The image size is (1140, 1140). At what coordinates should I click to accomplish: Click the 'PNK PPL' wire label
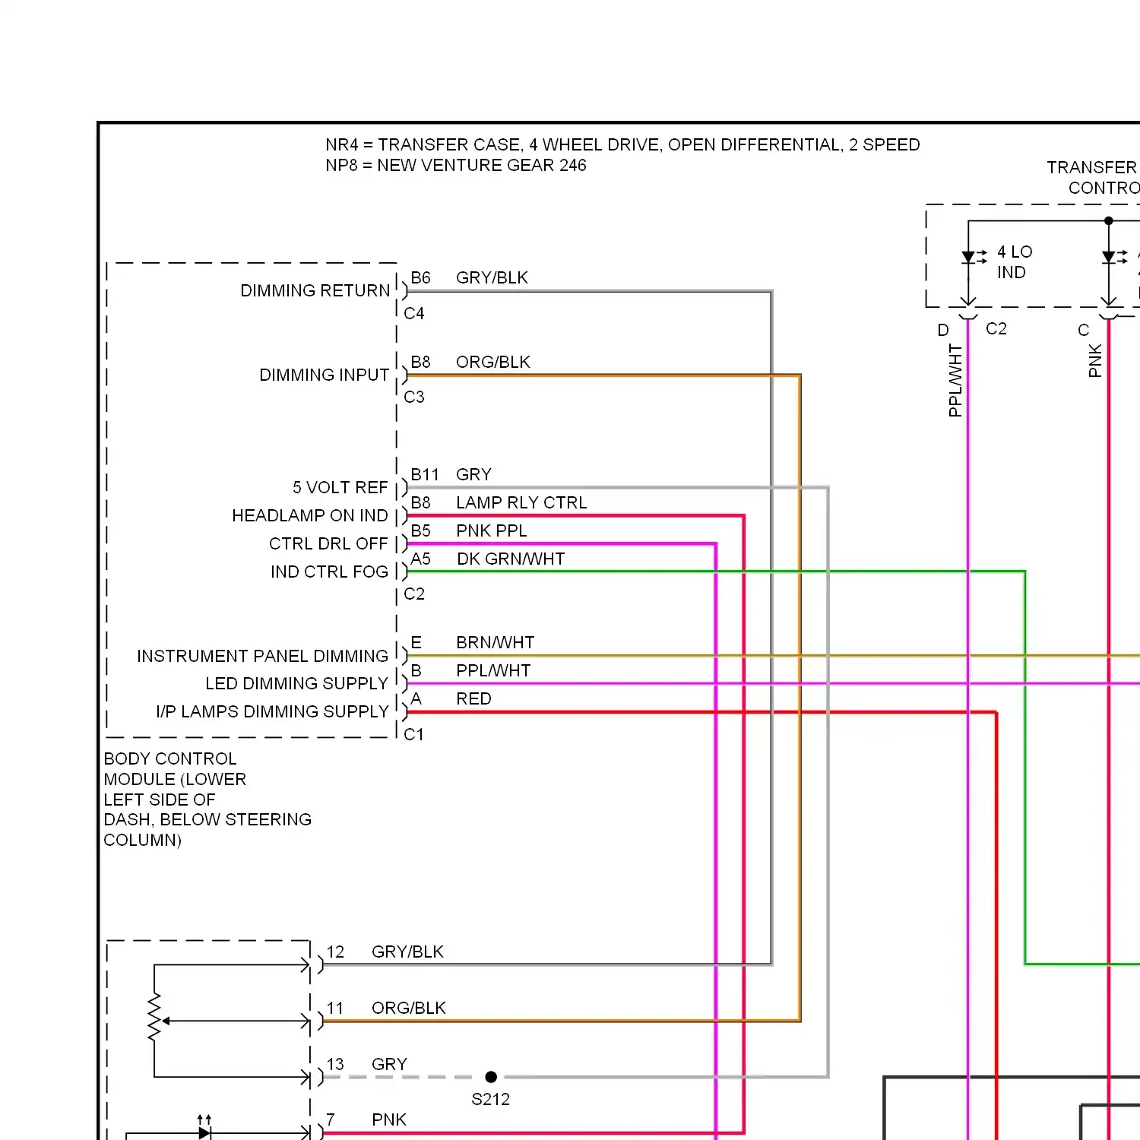click(492, 530)
